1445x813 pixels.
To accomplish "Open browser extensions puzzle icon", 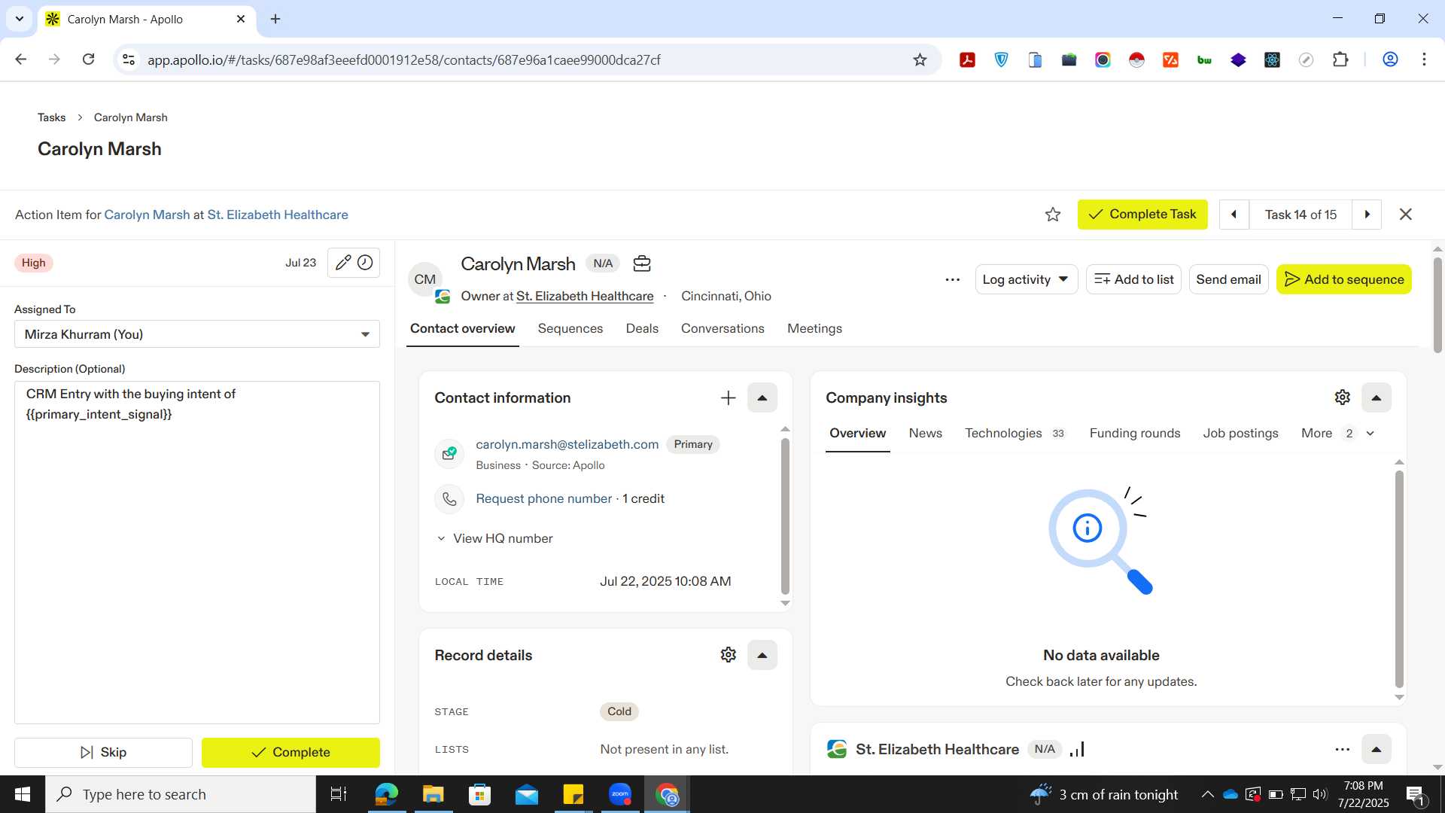I will (x=1340, y=59).
